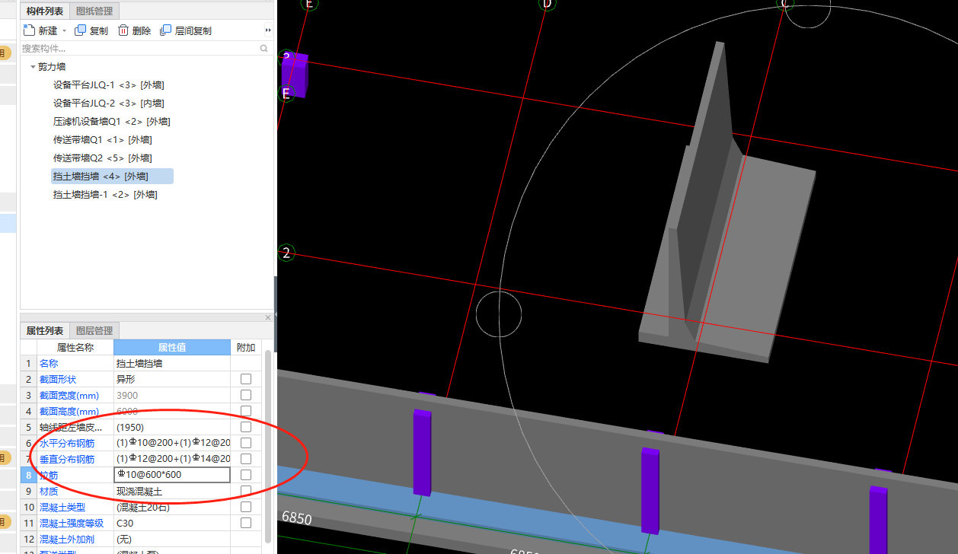Click the 轴线距左墙皮 value (1950)

coord(130,427)
